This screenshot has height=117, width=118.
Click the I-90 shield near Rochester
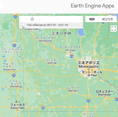[x=116, y=99]
